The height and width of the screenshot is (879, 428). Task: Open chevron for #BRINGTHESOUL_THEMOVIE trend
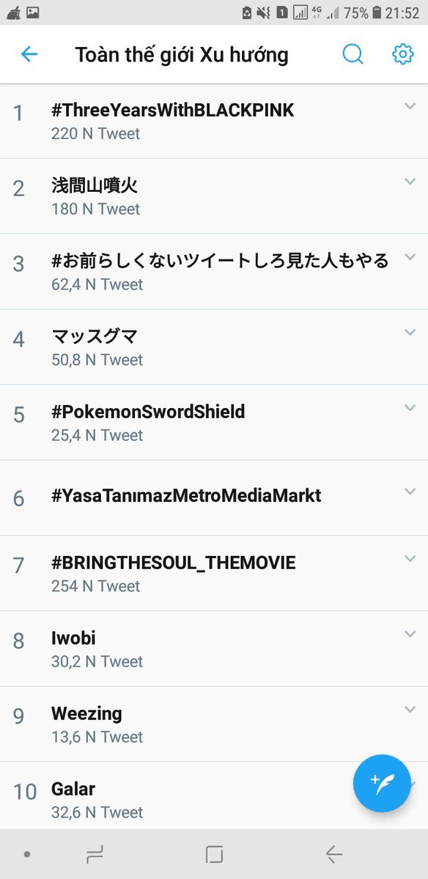tap(410, 559)
